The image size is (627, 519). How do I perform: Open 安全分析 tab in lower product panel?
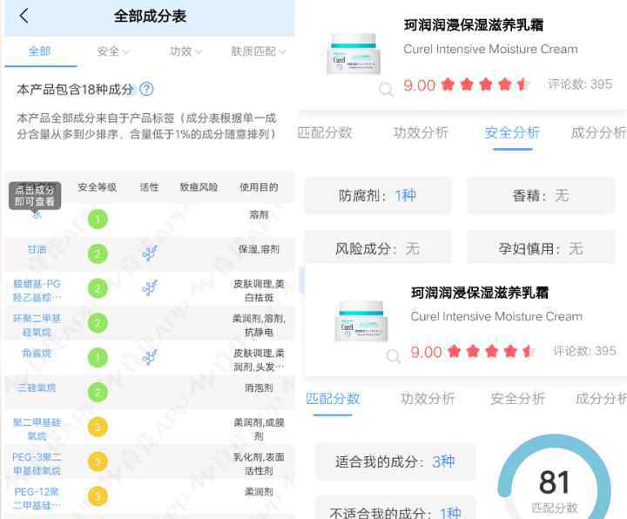(517, 399)
